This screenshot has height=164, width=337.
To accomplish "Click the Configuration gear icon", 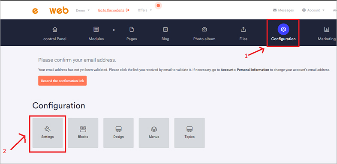I will 283,30.
